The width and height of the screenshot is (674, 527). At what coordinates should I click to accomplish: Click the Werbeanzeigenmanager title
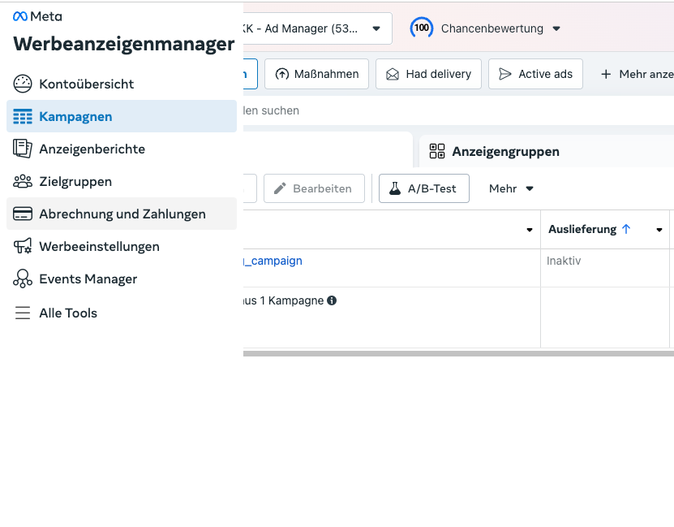124,44
